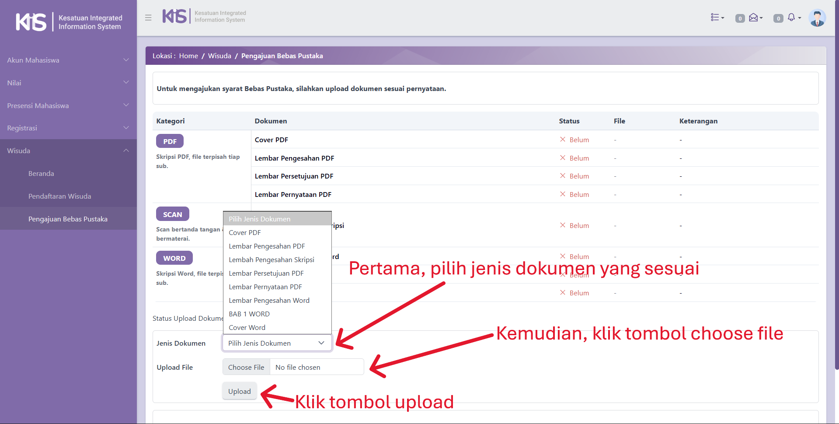Open Beranda under Wisuda
Viewport: 839px width, 424px height.
41,174
